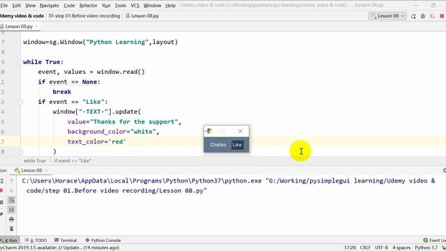Pin the Run tab

[1, 214]
